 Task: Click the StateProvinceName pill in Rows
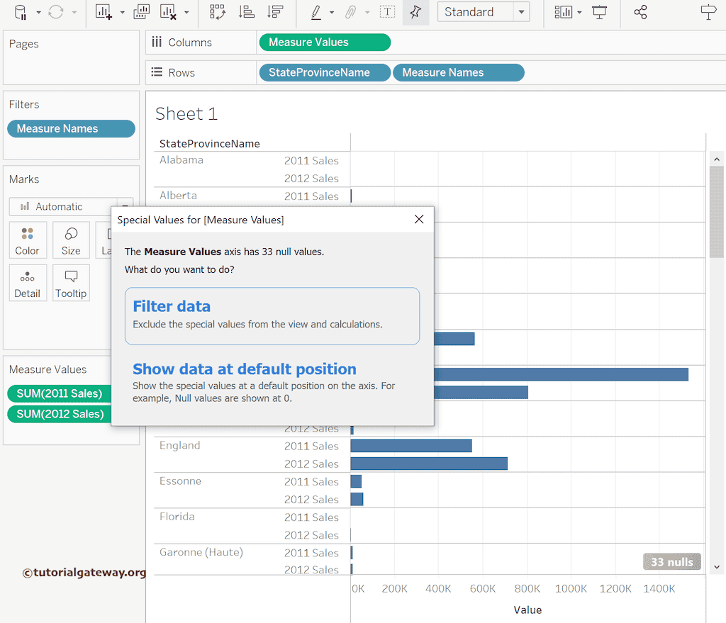point(325,72)
